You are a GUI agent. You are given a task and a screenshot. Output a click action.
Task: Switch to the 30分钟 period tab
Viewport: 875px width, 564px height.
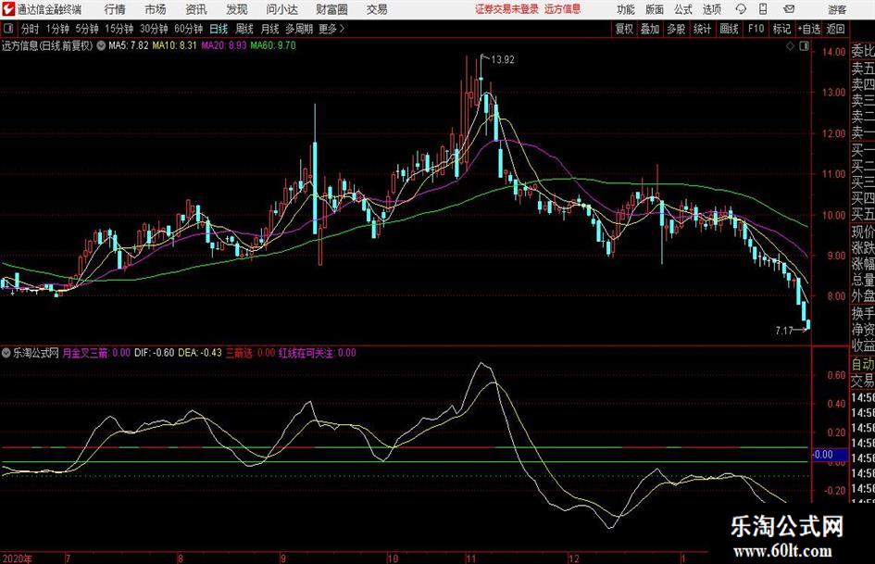tap(154, 29)
